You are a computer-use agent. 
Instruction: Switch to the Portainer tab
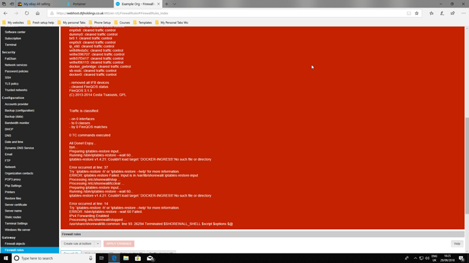point(80,4)
